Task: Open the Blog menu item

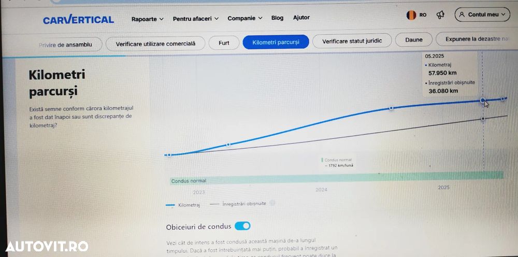Action: coord(277,18)
